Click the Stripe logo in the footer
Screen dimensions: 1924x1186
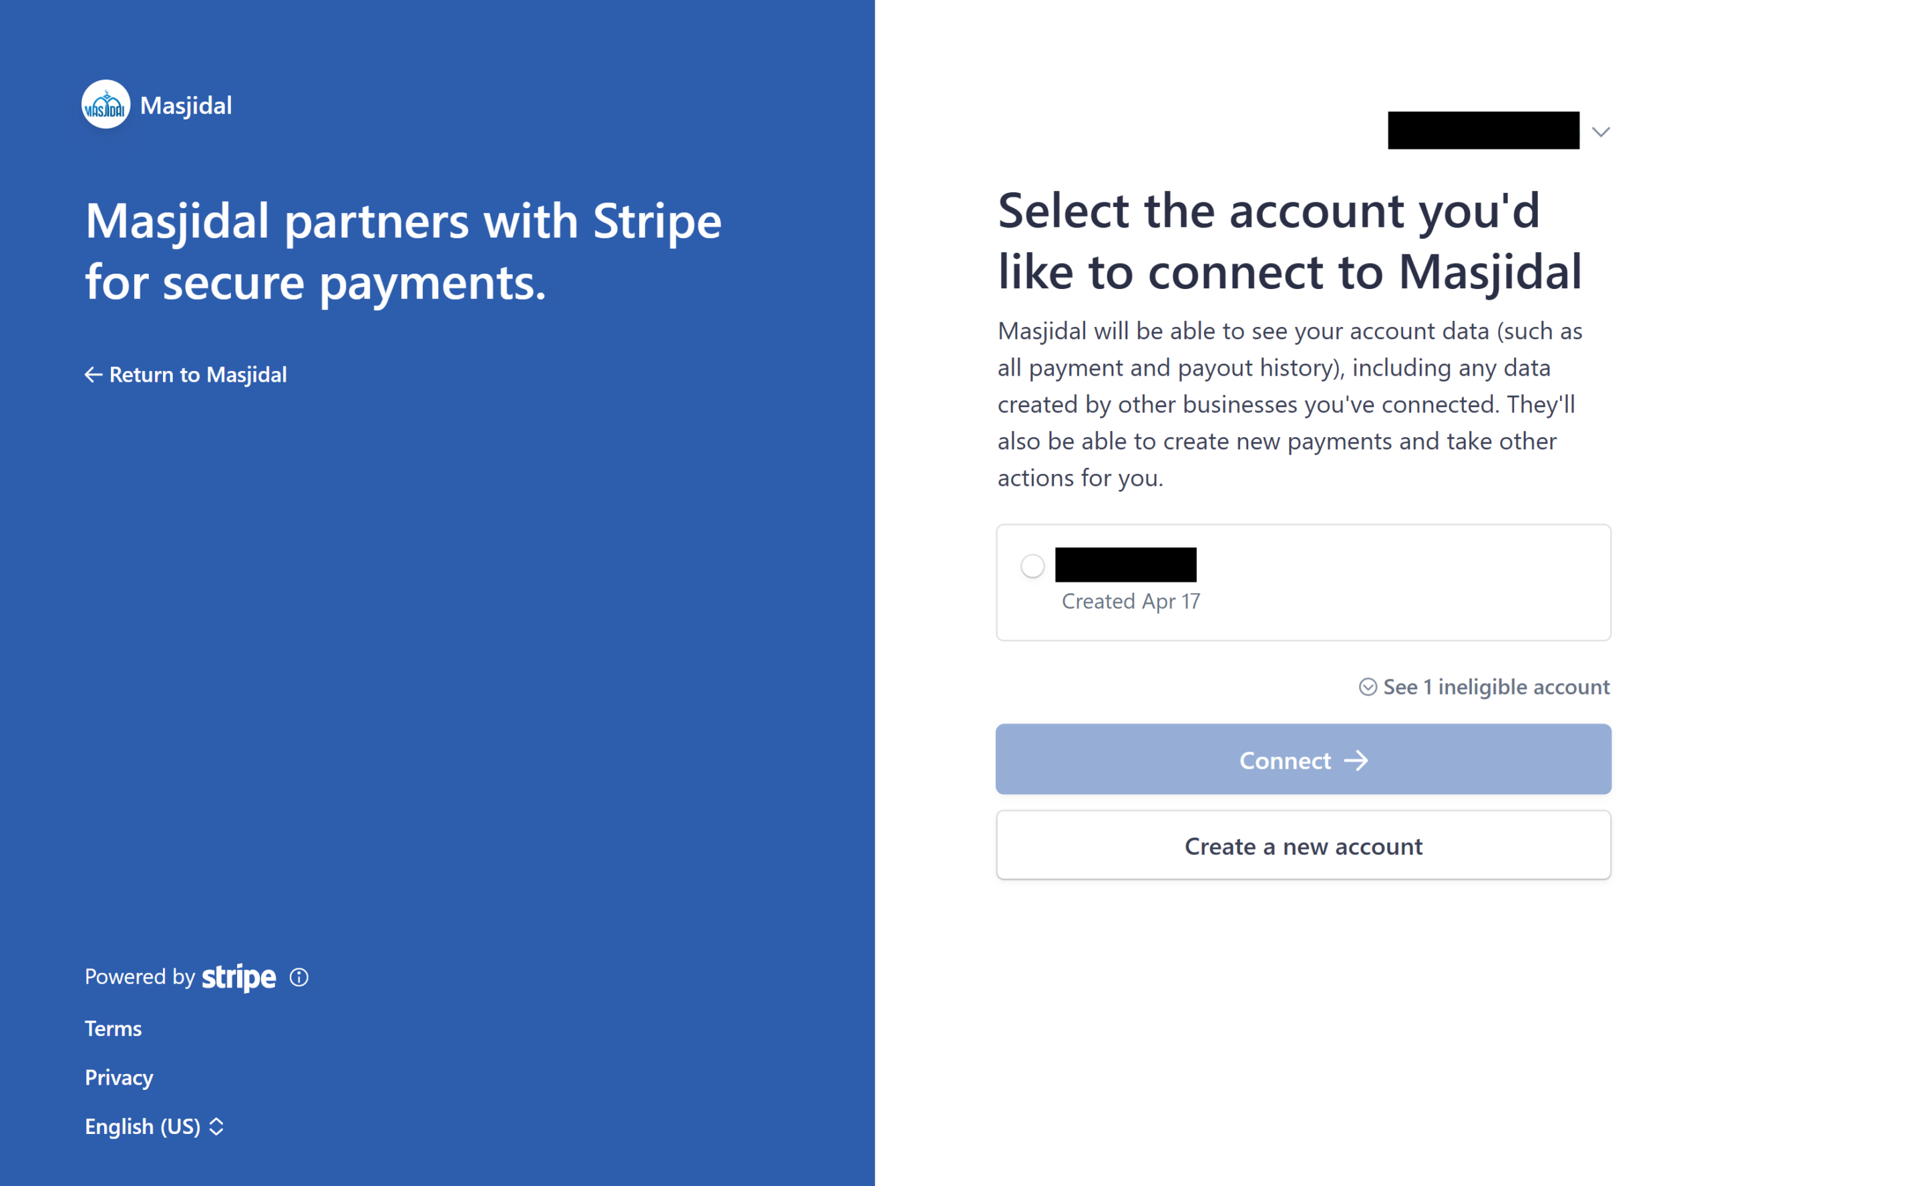[238, 977]
